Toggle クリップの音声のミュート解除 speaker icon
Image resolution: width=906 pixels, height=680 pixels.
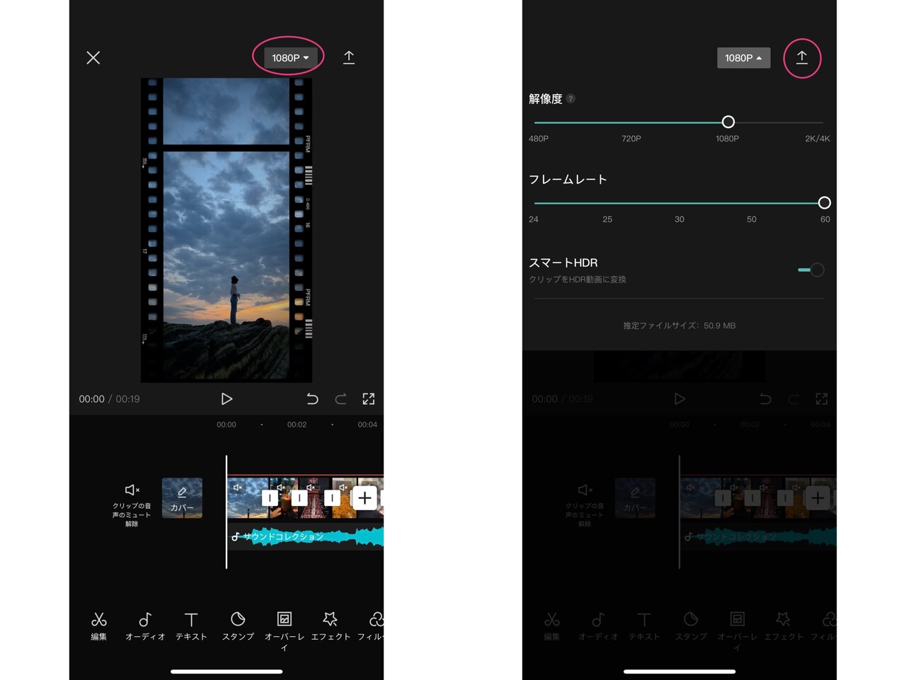[132, 490]
